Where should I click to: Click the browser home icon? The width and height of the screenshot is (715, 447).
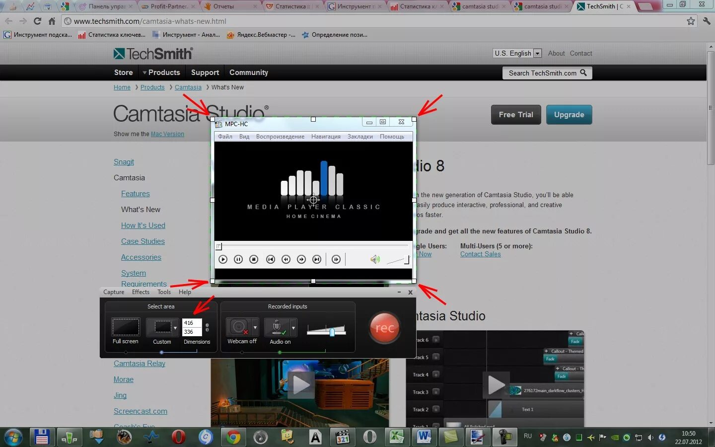(x=52, y=21)
